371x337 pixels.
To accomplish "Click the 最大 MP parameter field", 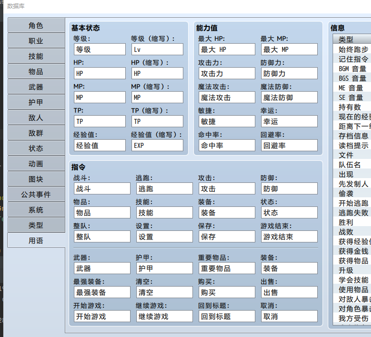I will [289, 49].
